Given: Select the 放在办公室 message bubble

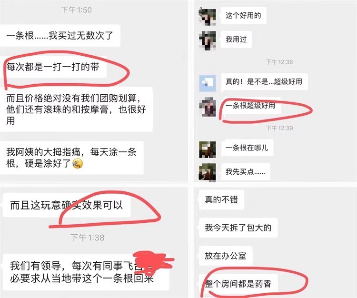Looking at the screenshot, I should pos(226,256).
